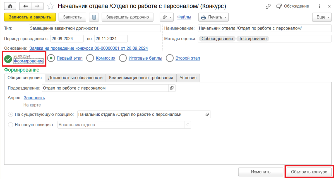This screenshot has height=179, width=336.
Task: Select the Комиссия stage radio button
Action: [90, 58]
